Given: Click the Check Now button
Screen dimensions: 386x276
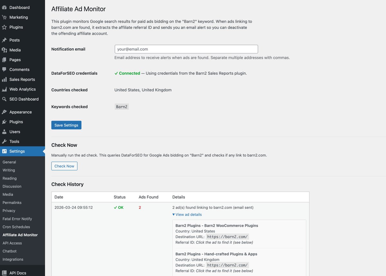Looking at the screenshot, I should 64,166.
